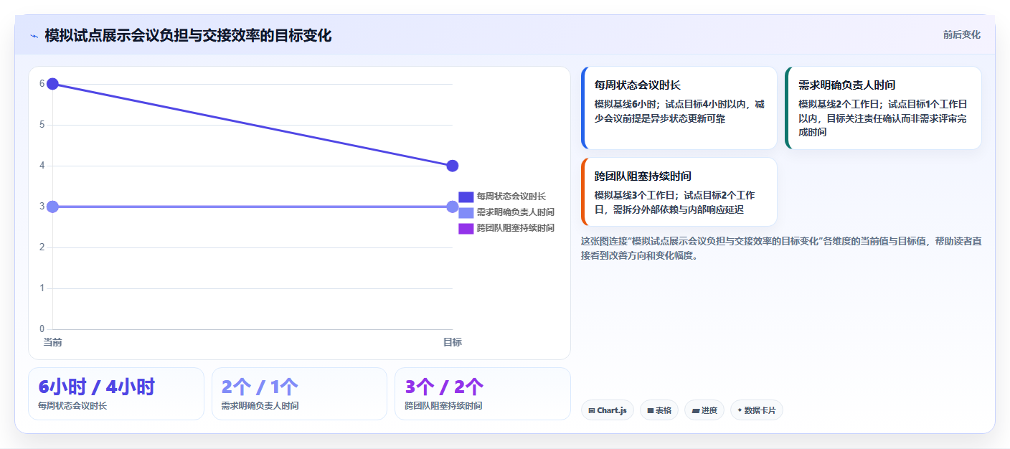Click the 当前 x-axis label
Screen dimensions: 1010x449
(x=52, y=342)
